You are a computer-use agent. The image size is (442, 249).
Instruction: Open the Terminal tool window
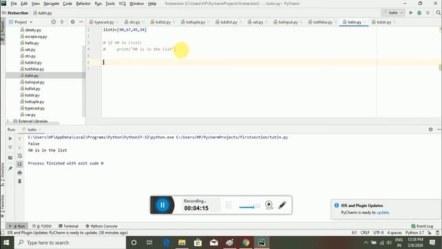click(68, 226)
